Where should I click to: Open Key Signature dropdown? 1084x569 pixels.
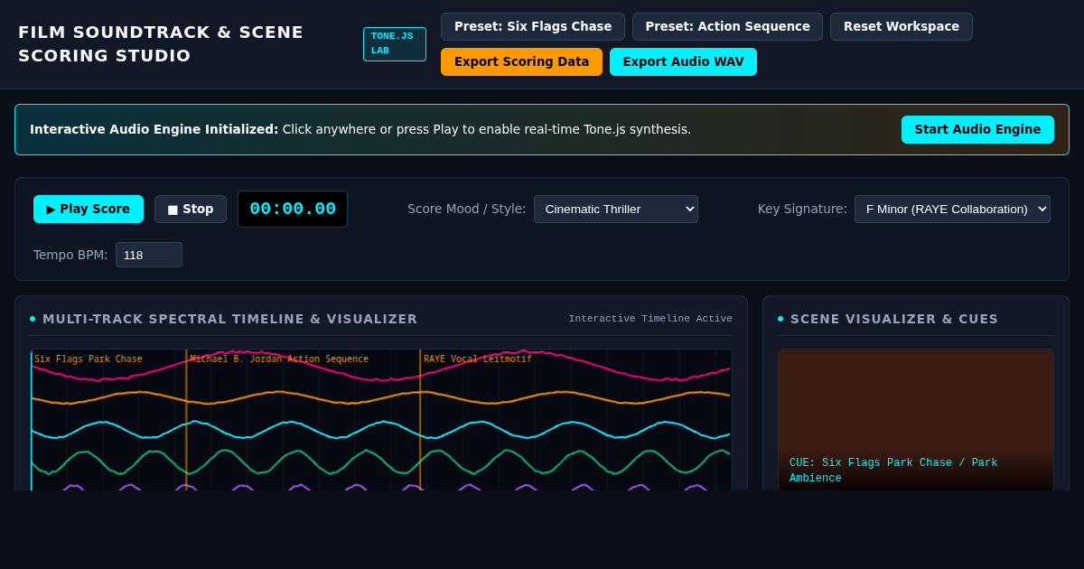click(x=952, y=209)
